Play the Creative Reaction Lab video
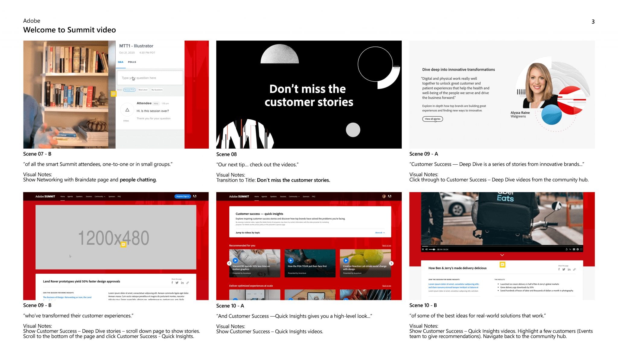The height and width of the screenshot is (348, 618). click(x=346, y=260)
